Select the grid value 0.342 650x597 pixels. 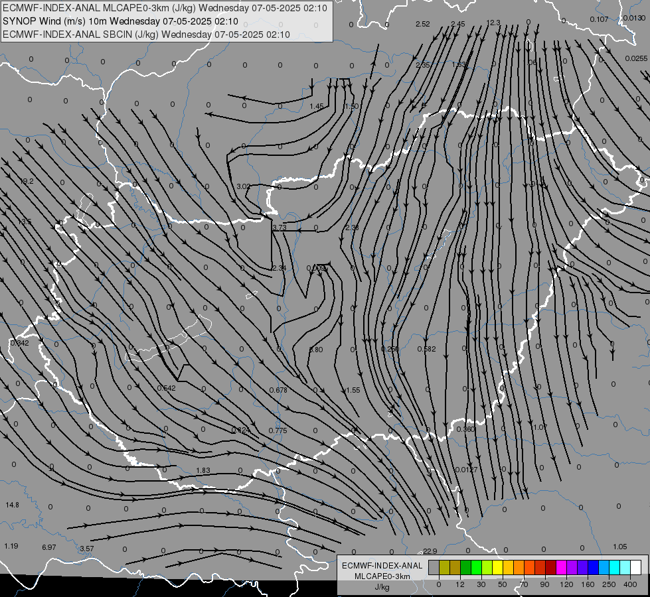pos(19,343)
